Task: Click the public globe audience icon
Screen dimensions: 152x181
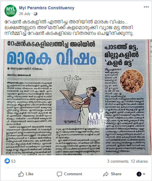Action: tap(36, 14)
